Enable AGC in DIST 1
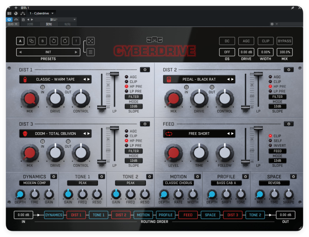 [126, 77]
